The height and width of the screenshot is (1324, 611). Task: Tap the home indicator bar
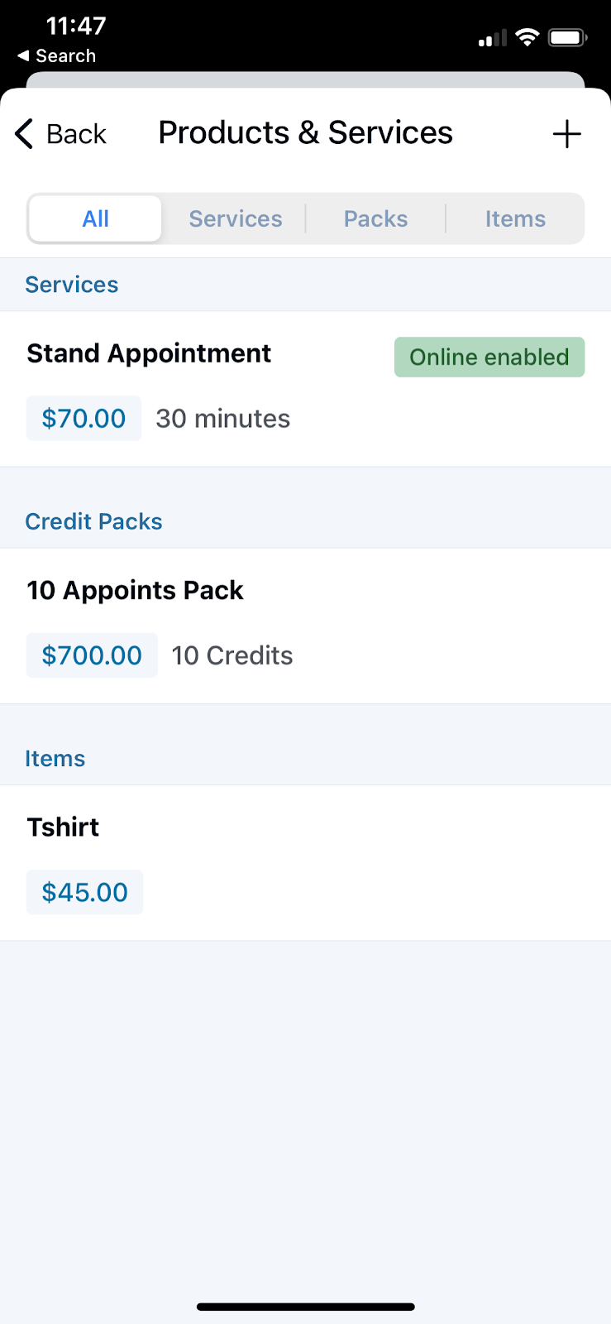click(305, 1307)
